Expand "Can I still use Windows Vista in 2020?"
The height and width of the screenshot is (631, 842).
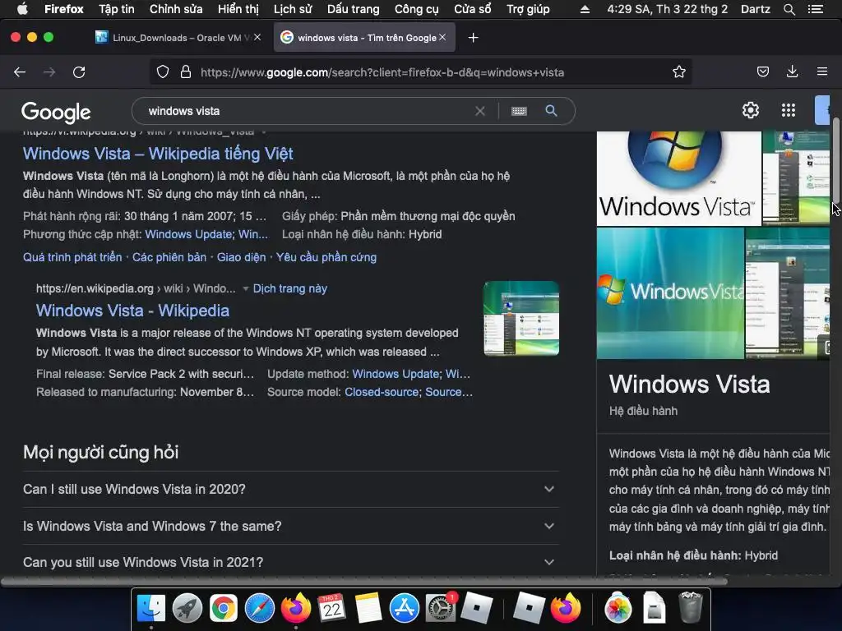[290, 489]
